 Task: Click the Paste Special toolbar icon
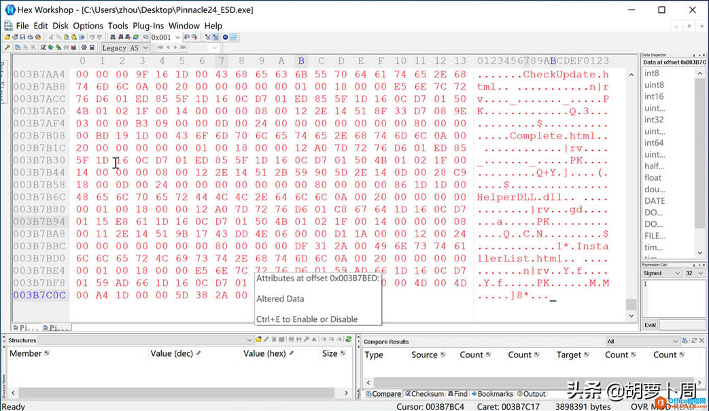[74, 37]
